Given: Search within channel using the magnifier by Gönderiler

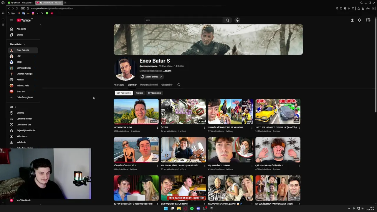Looking at the screenshot, I should 179,85.
